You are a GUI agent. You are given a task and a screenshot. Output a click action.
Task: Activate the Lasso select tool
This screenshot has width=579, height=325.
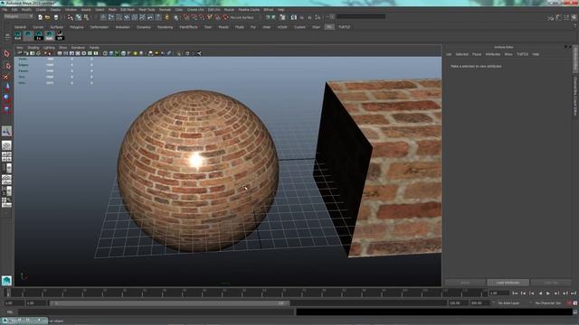[x=6, y=66]
